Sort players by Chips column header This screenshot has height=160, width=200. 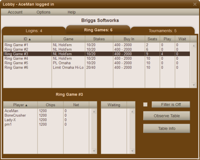(50, 105)
